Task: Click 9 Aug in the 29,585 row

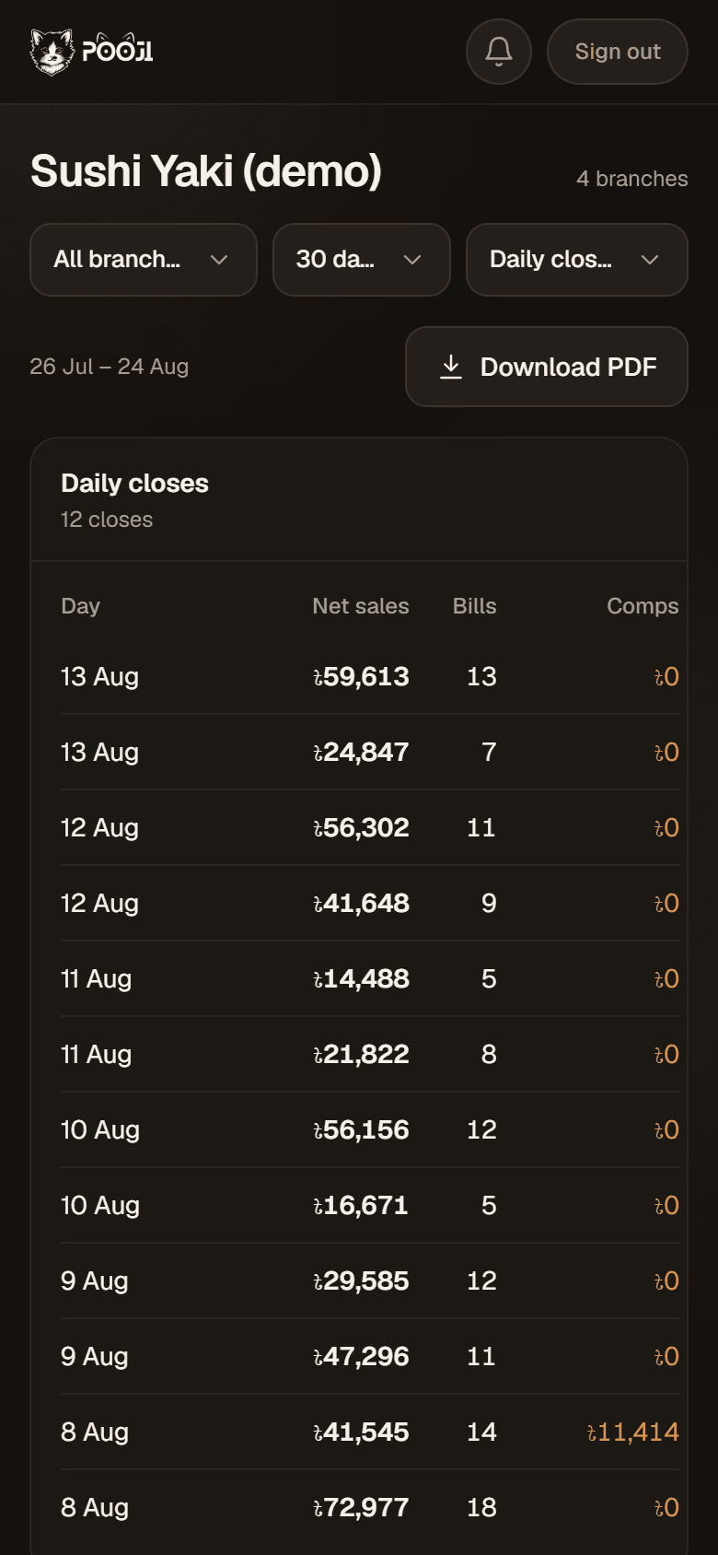Action: (x=95, y=1281)
